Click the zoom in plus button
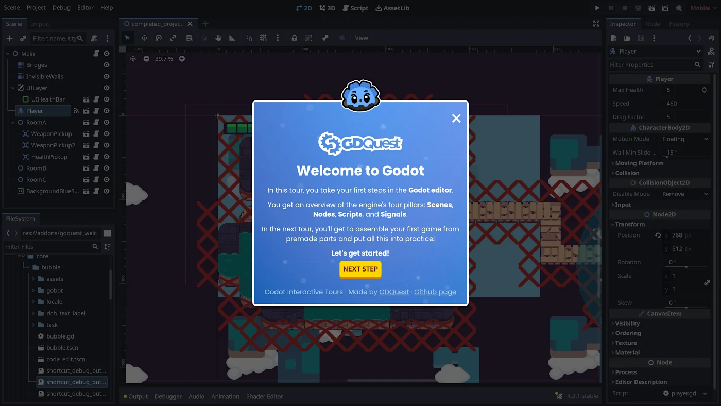Viewport: 721px width, 406px height. click(182, 59)
